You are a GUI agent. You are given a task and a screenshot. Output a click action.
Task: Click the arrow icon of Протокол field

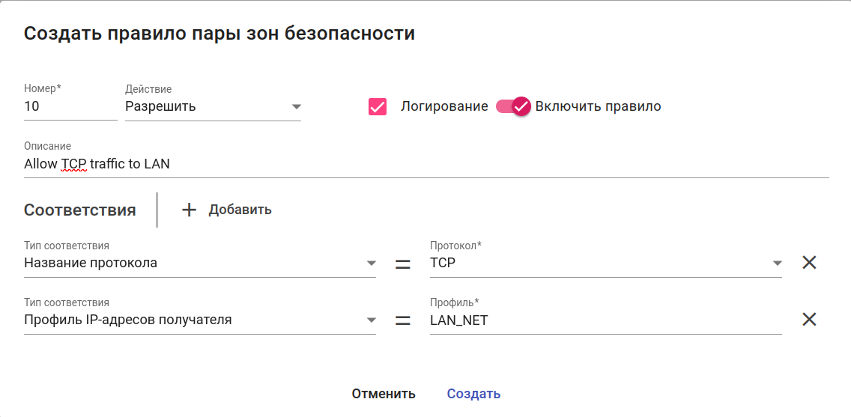coord(777,263)
